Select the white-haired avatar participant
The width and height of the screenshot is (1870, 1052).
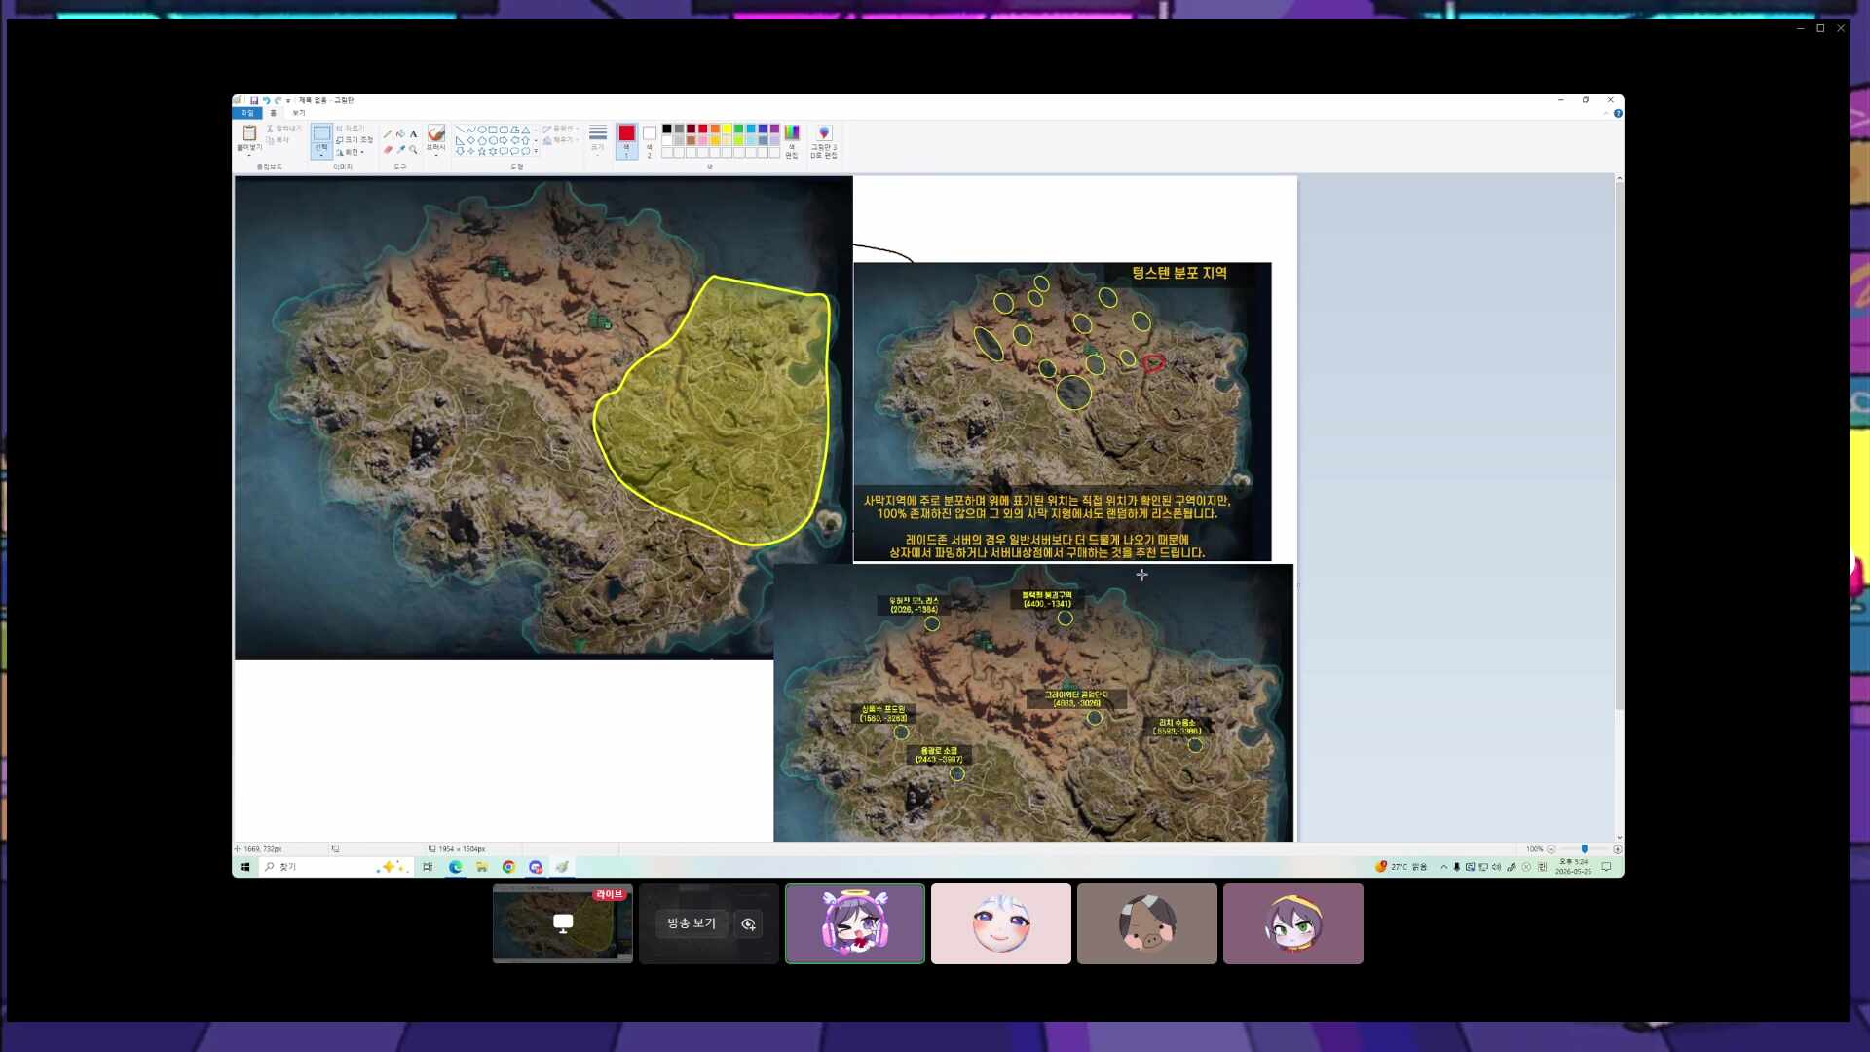pos(1001,923)
